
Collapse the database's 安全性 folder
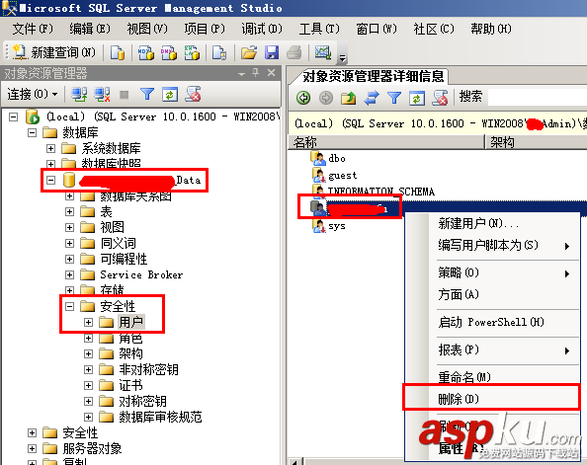(69, 306)
